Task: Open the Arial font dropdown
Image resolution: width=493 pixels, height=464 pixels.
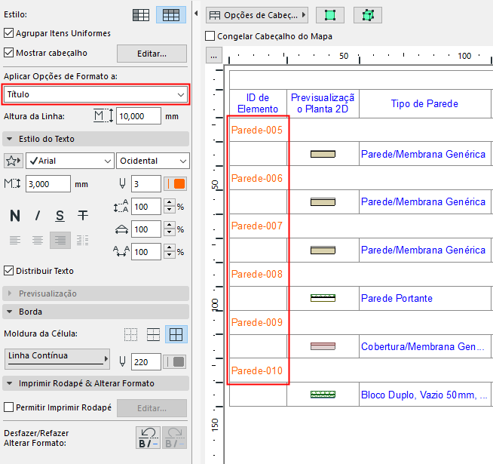Action: tap(70, 161)
